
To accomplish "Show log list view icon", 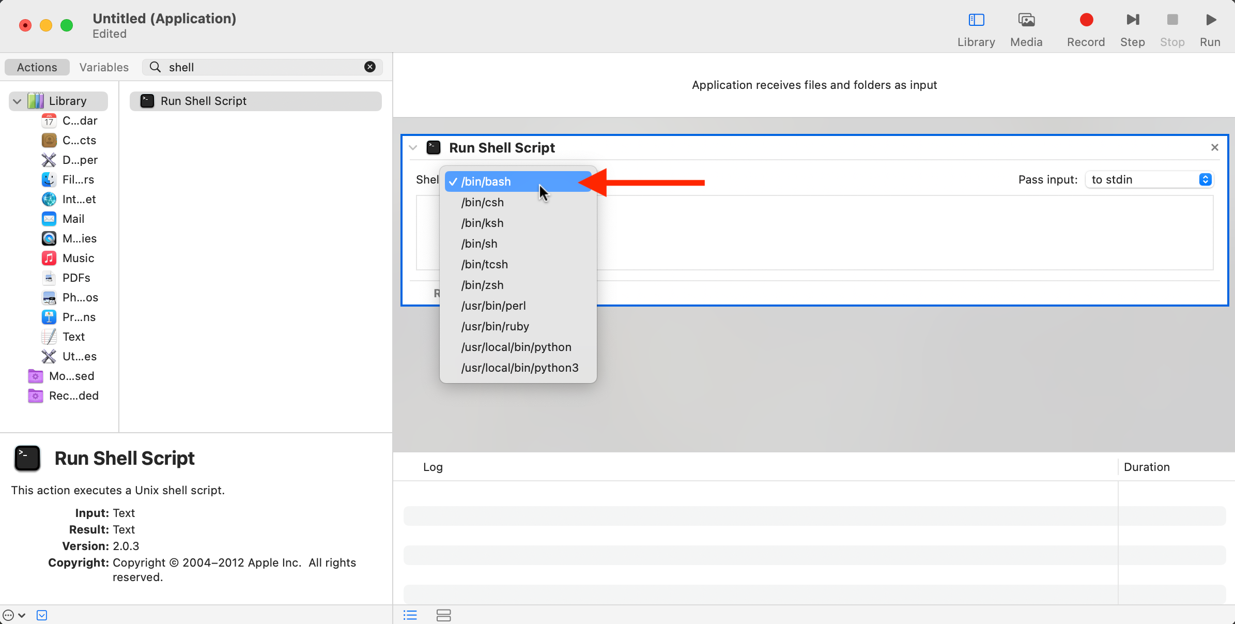I will pyautogui.click(x=410, y=615).
